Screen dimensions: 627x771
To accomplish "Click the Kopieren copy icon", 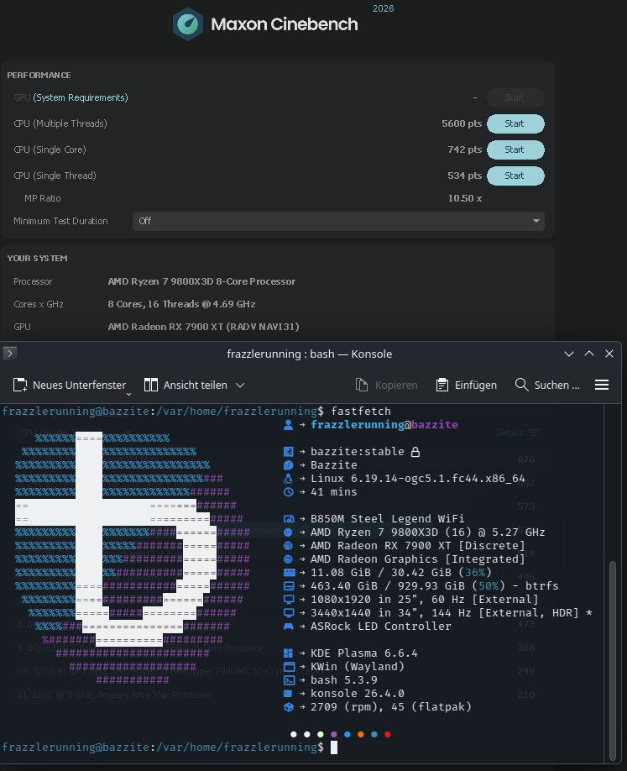I will click(x=362, y=385).
